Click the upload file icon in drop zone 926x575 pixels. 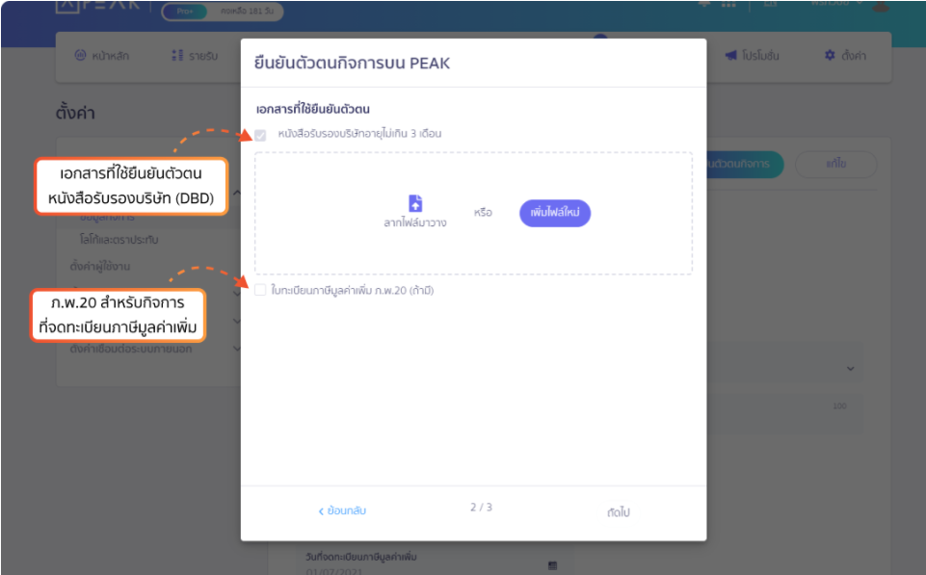[415, 203]
